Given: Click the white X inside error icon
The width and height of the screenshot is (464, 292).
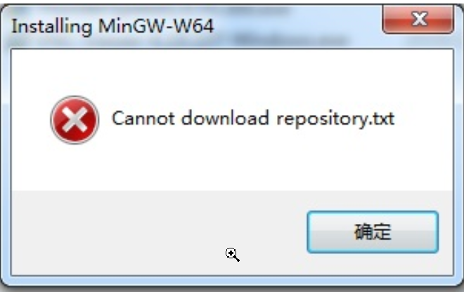Looking at the screenshot, I should pyautogui.click(x=75, y=120).
